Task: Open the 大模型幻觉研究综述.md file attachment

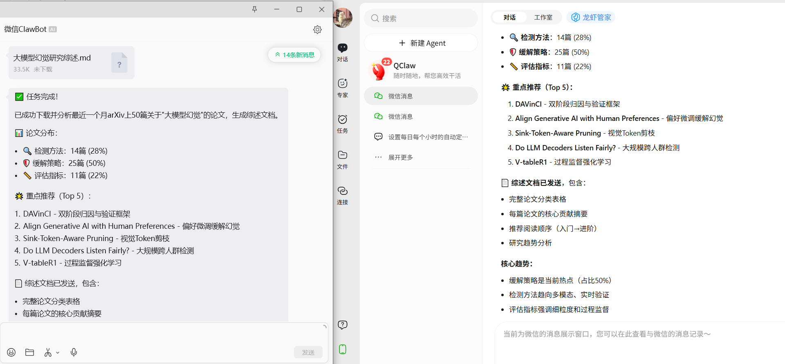Action: pos(71,63)
